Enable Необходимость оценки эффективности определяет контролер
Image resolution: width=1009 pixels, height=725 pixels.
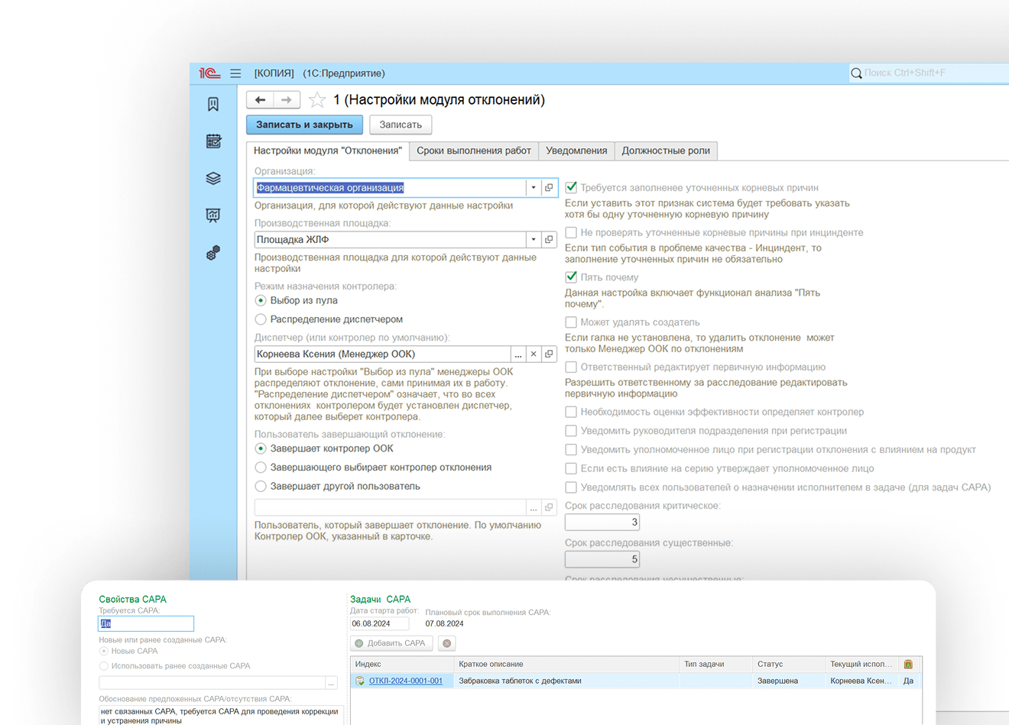[571, 412]
